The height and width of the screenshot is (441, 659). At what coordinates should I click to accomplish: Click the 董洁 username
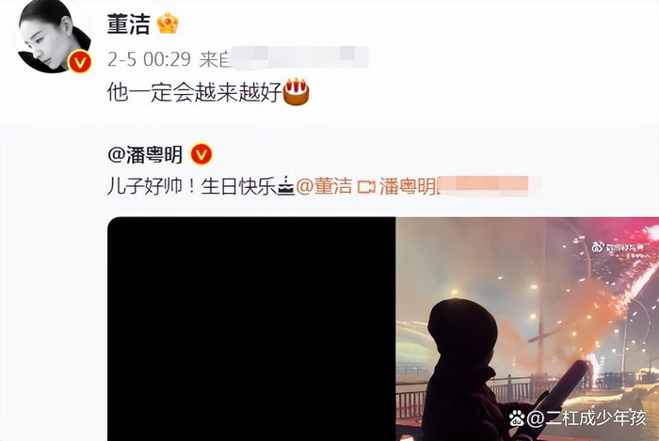tap(129, 24)
